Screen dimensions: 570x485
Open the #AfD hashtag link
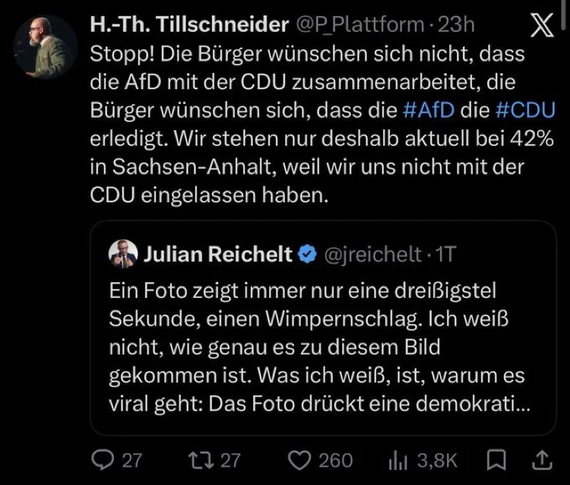(429, 110)
